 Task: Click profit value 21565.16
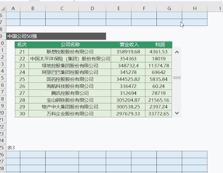click(x=159, y=100)
